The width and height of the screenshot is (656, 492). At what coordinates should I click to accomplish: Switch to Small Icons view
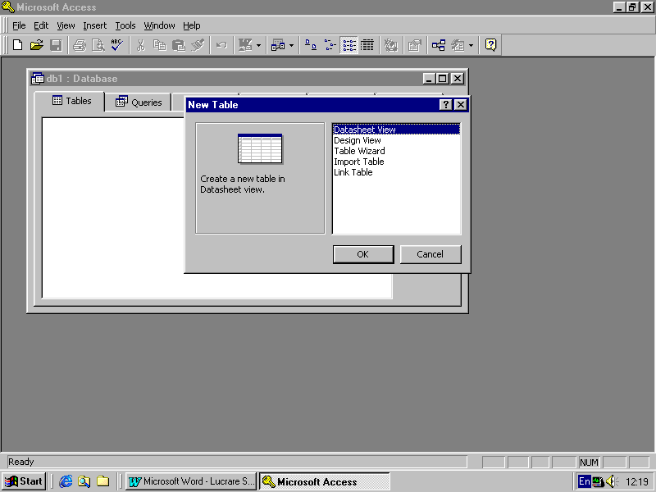(x=330, y=45)
